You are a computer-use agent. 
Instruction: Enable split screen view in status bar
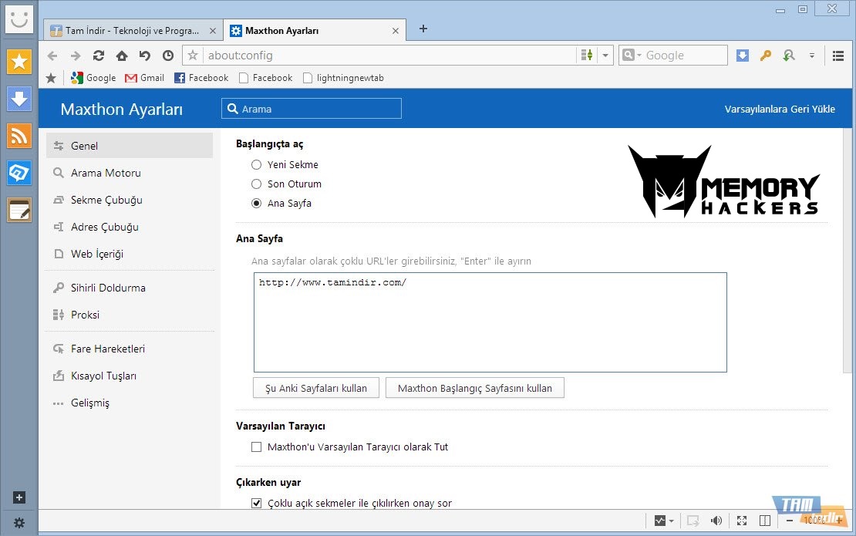coord(765,521)
